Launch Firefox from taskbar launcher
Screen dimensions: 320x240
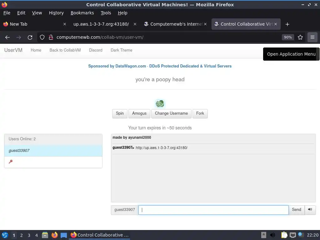[54, 235]
